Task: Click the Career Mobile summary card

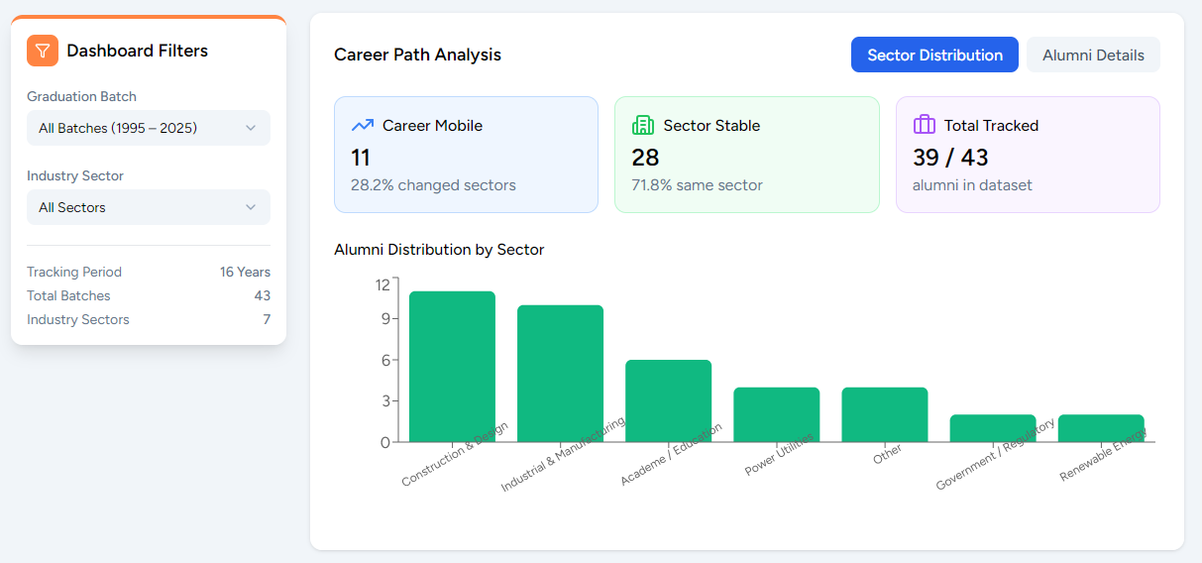Action: [466, 155]
